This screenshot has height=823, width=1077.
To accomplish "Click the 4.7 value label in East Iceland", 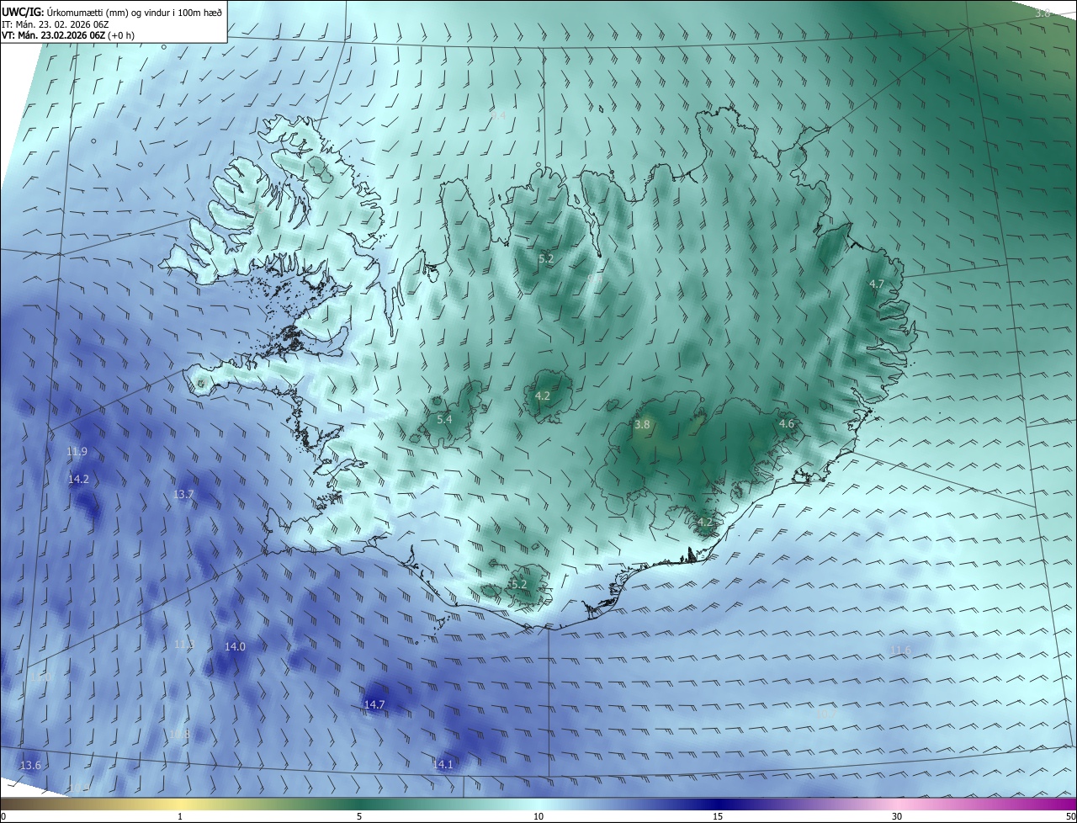I will 877,284.
